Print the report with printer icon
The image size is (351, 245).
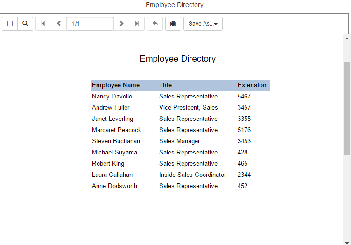173,23
